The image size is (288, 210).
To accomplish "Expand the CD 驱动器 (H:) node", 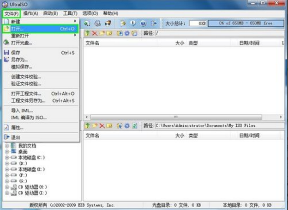I will (x=7, y=187).
